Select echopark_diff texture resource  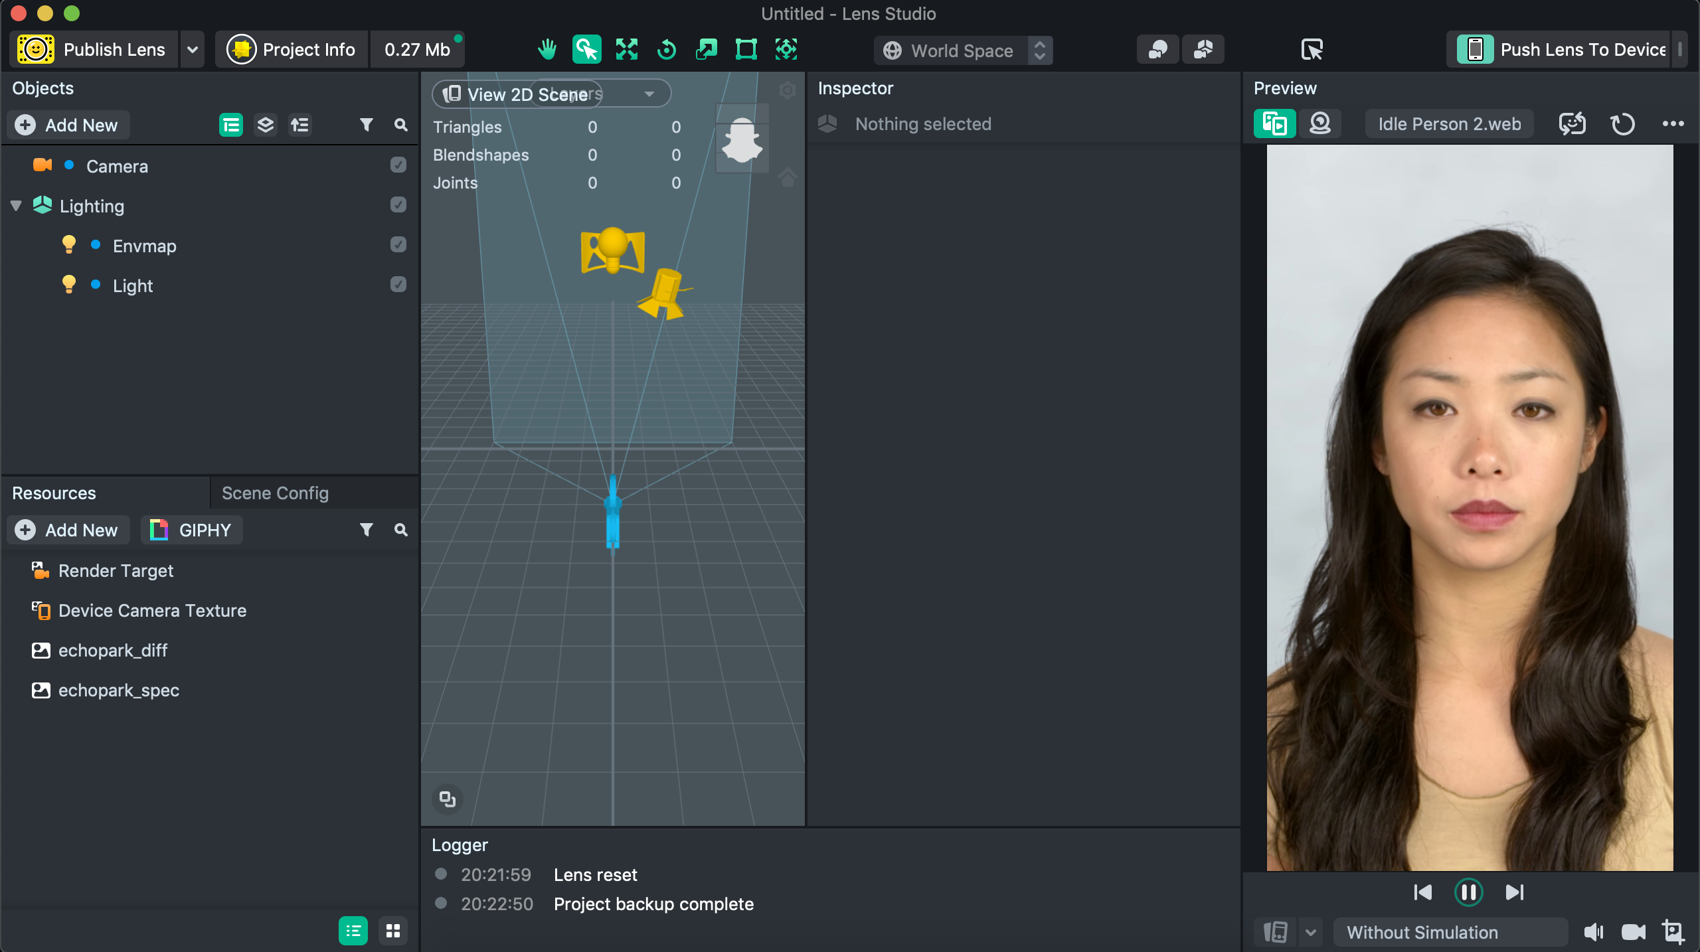point(113,651)
